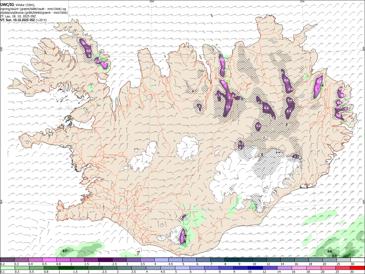Select the blue-grey rain swatch starting at 3.5

(x=139, y=268)
